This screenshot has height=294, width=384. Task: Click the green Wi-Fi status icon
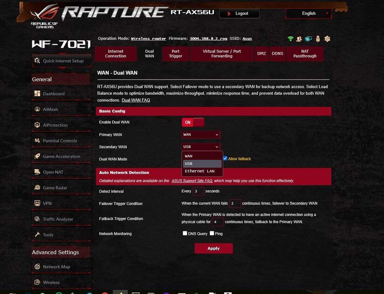point(290,39)
